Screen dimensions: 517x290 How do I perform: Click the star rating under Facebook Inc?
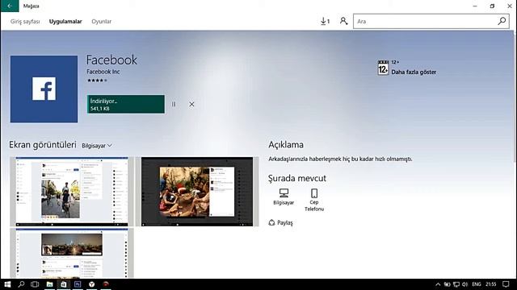[97, 81]
